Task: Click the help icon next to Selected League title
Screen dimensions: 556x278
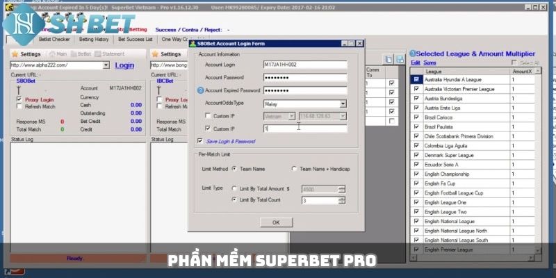Action: [412, 53]
